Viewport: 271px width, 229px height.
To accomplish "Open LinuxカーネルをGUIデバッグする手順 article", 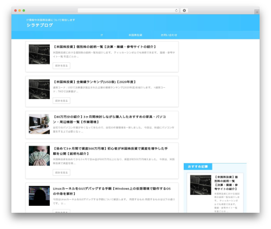I will pyautogui.click(x=112, y=191).
